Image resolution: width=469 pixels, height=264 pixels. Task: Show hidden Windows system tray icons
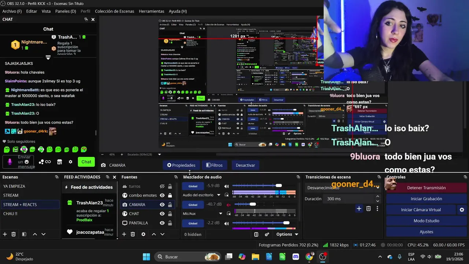click(x=380, y=257)
